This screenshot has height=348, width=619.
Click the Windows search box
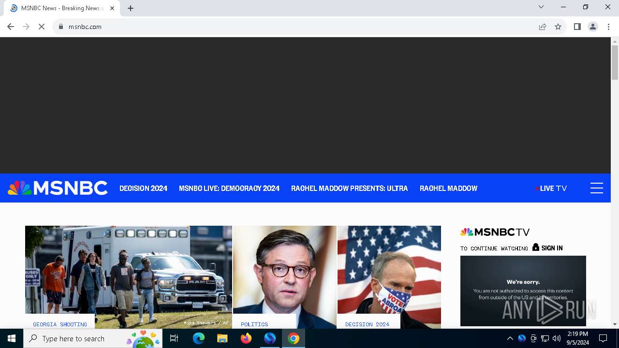click(93, 338)
